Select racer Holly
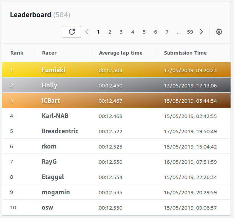This screenshot has width=234, height=218. (x=49, y=86)
